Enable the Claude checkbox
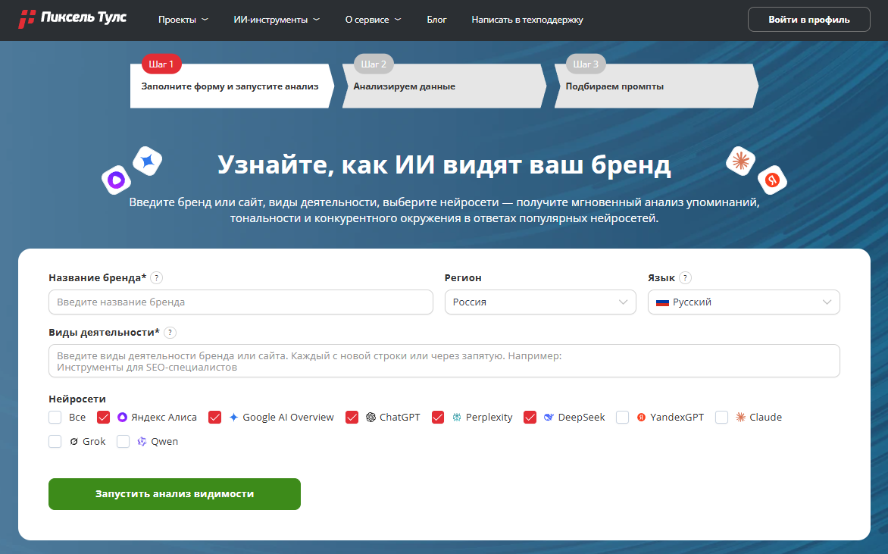The height and width of the screenshot is (554, 888). (721, 417)
